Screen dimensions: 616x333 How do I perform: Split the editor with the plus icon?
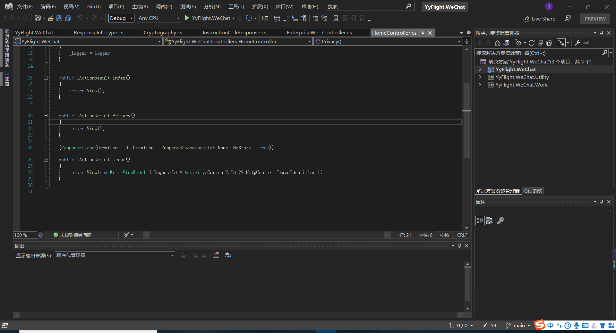[467, 41]
